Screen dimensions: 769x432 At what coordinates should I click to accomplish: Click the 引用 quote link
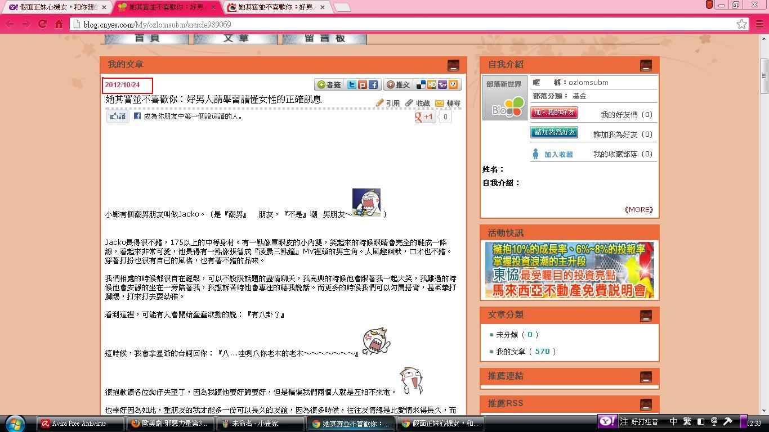click(x=388, y=103)
